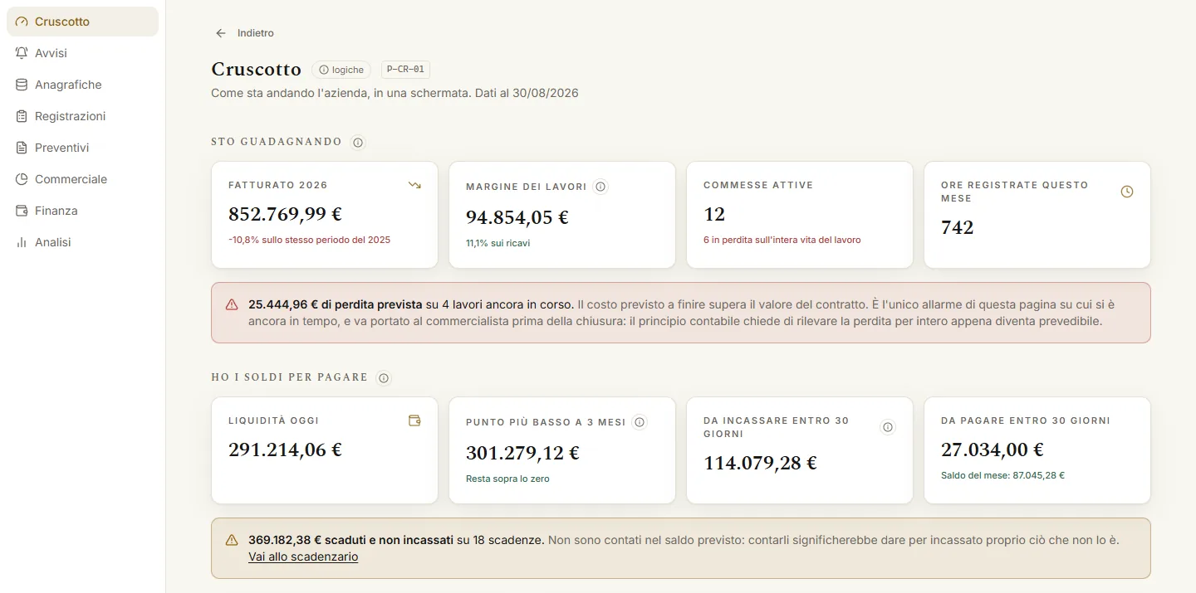Click the Commerciale pie chart icon
This screenshot has width=1196, height=593.
[22, 179]
